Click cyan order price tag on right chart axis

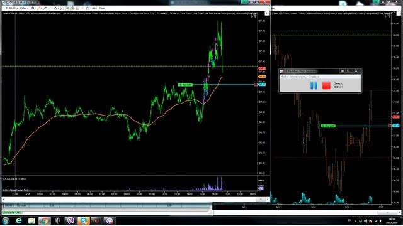[396, 126]
